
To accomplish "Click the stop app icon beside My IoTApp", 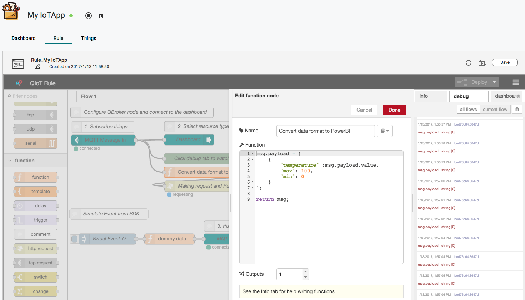I will 89,16.
